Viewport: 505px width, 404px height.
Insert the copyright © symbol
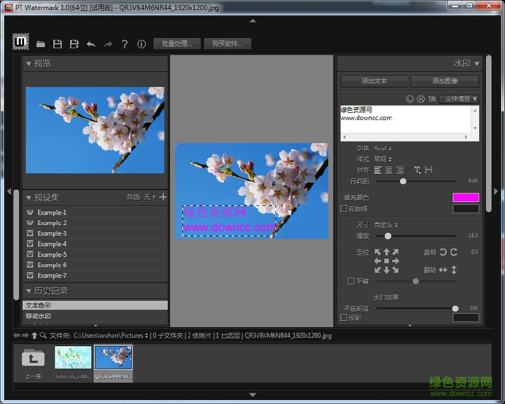point(410,99)
